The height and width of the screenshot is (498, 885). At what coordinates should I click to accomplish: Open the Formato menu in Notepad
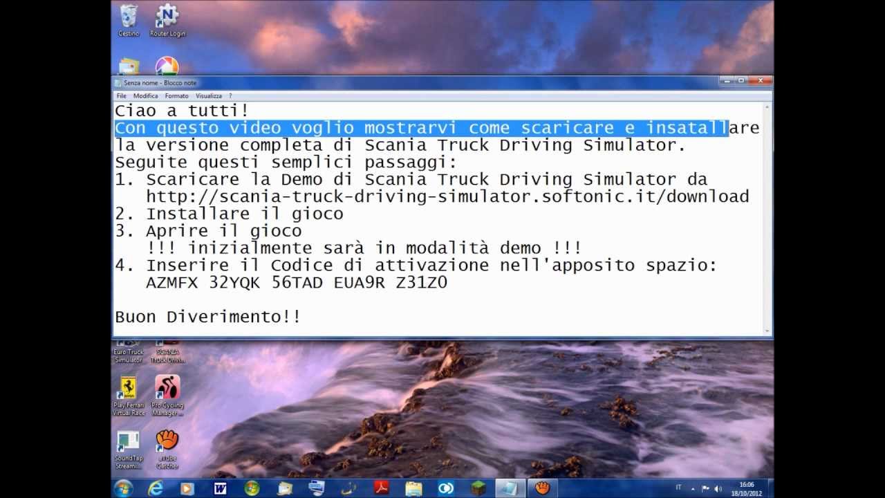(x=176, y=96)
